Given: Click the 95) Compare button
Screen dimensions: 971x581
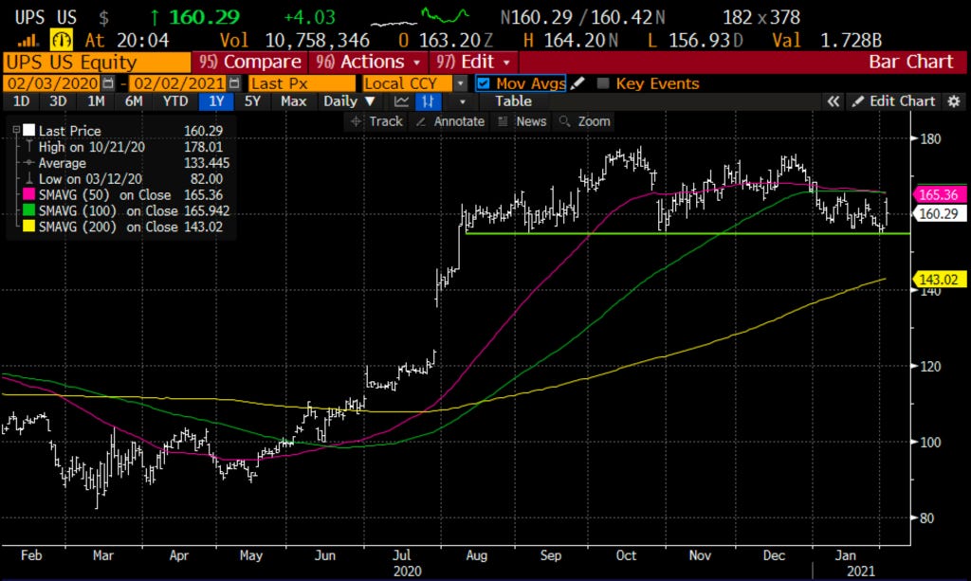Looking at the screenshot, I should click(x=249, y=62).
